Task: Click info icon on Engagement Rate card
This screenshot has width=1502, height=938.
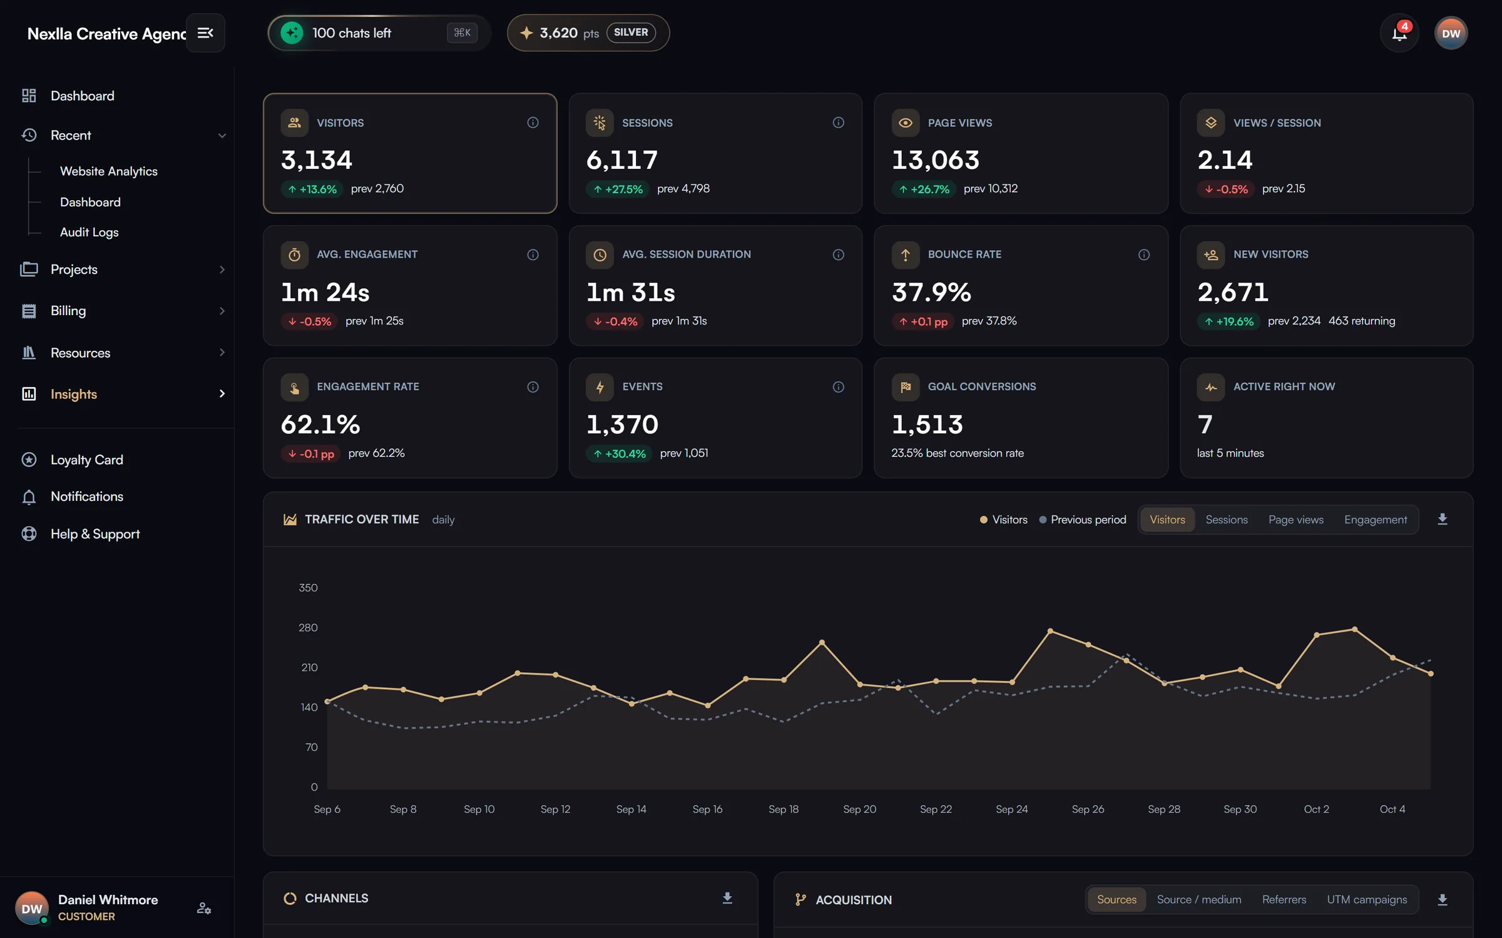Action: (533, 387)
